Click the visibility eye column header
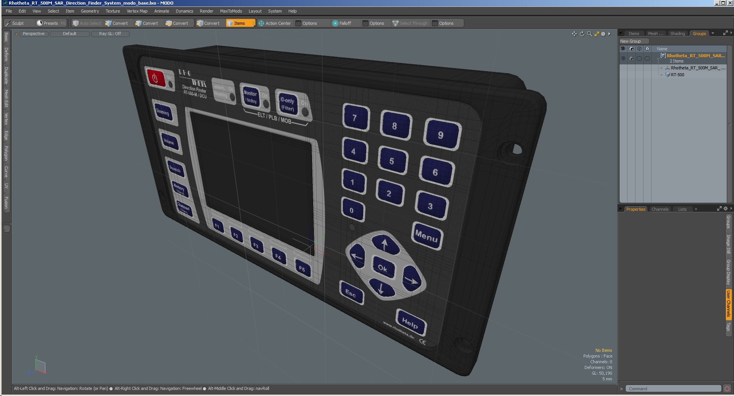734x396 pixels. pos(623,49)
